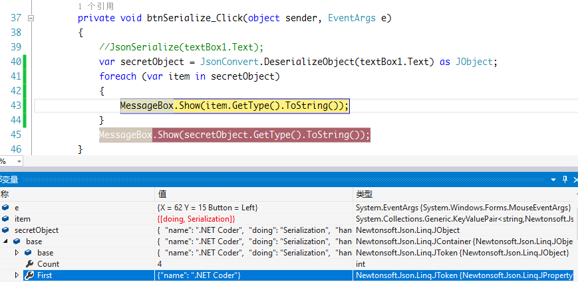Click the breakpoint-highlighted MessageBox.Show(secretObject...) line
Screen dimensions: 578x282
234,135
